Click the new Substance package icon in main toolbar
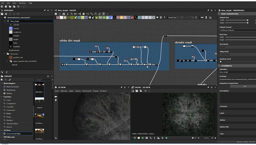Screen dimensions: 256x145 coord(2,7)
